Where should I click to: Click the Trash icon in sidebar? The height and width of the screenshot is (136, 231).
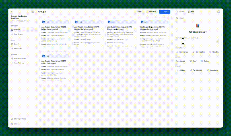(12, 124)
